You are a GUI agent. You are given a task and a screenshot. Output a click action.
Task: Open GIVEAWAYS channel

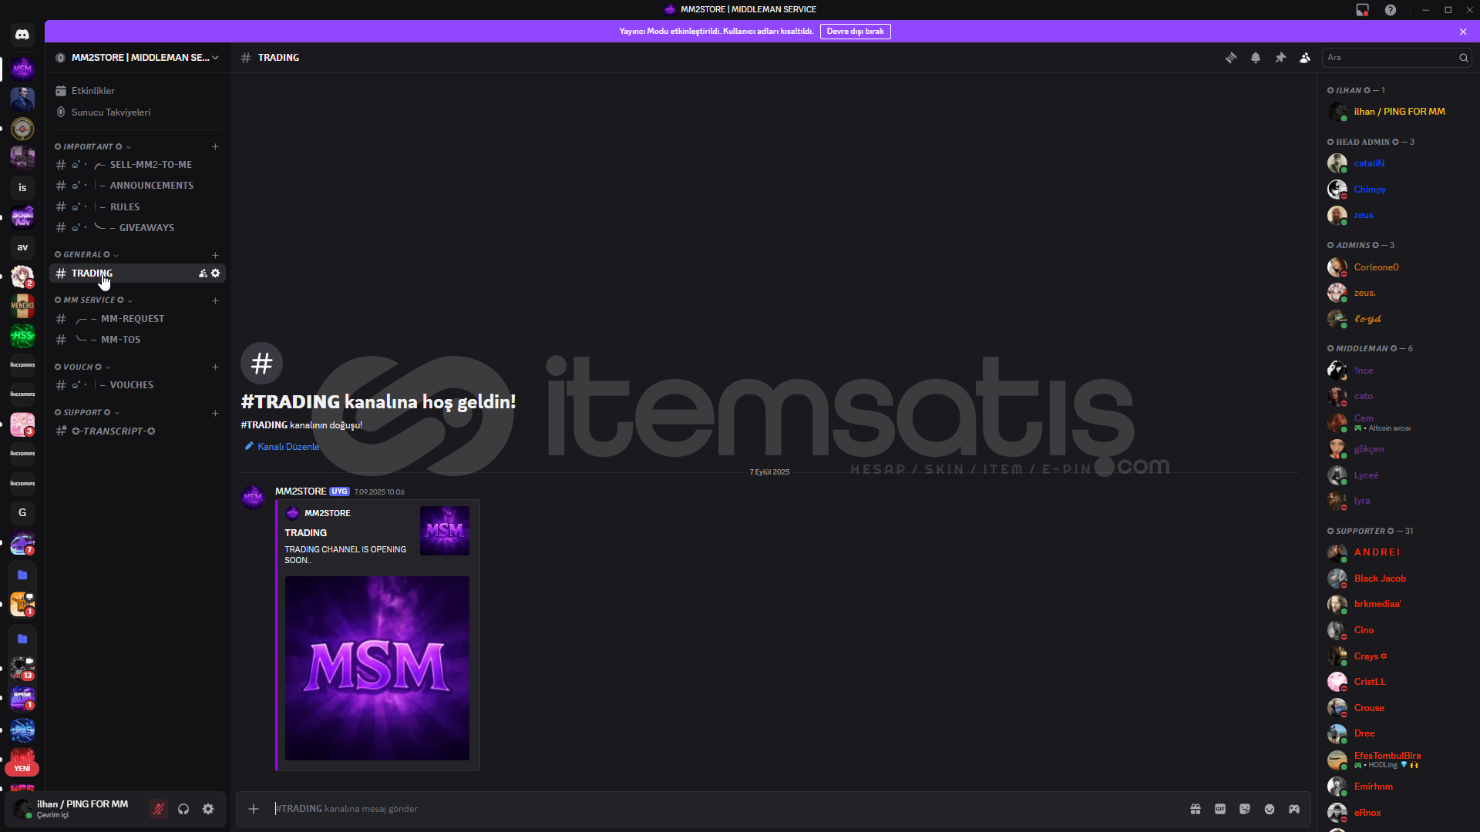coord(137,228)
